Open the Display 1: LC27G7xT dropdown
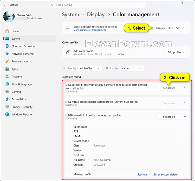 click(x=170, y=28)
